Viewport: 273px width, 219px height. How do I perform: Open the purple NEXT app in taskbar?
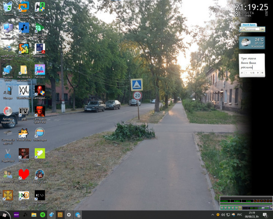coord(16,215)
